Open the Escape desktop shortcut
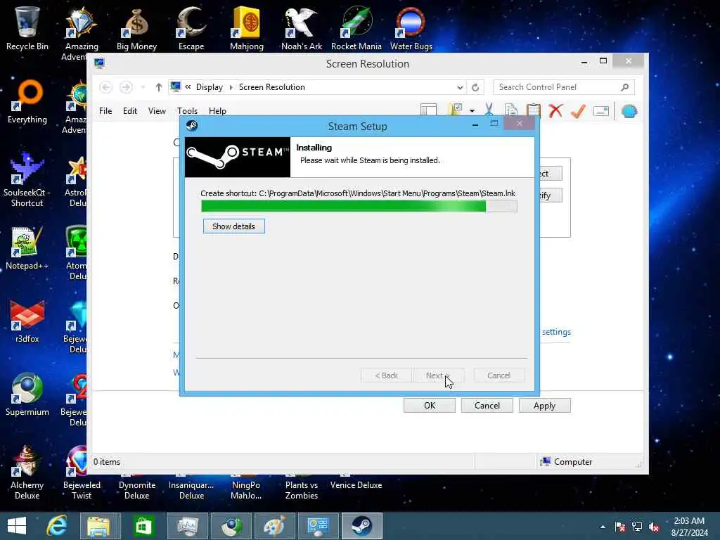This screenshot has height=540, width=720. 191,27
